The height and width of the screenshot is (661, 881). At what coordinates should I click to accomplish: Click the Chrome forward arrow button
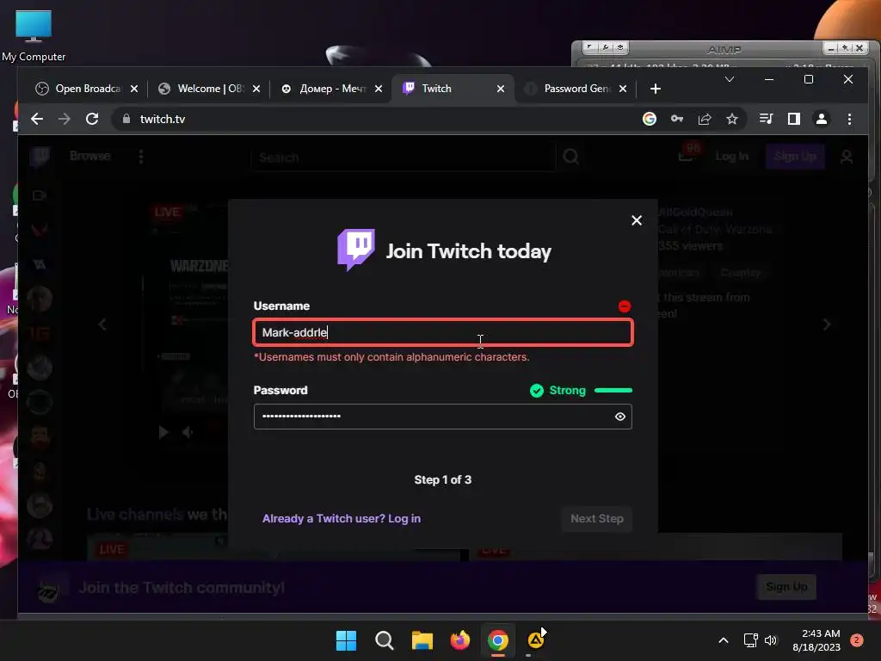pos(64,119)
